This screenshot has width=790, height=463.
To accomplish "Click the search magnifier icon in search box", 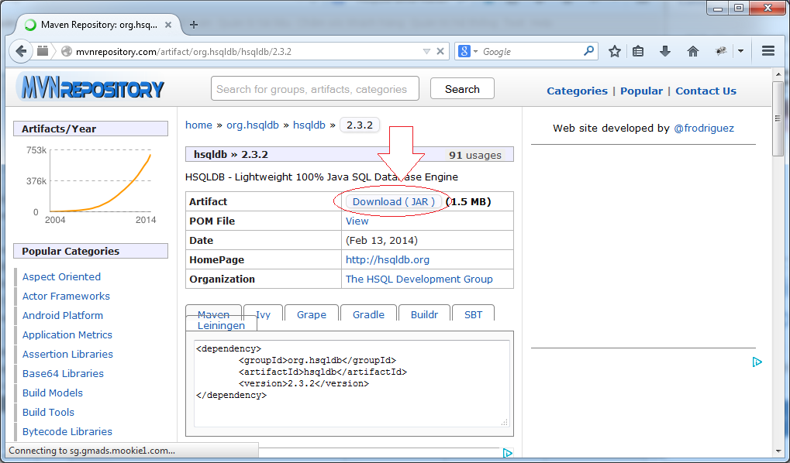I will pos(588,51).
